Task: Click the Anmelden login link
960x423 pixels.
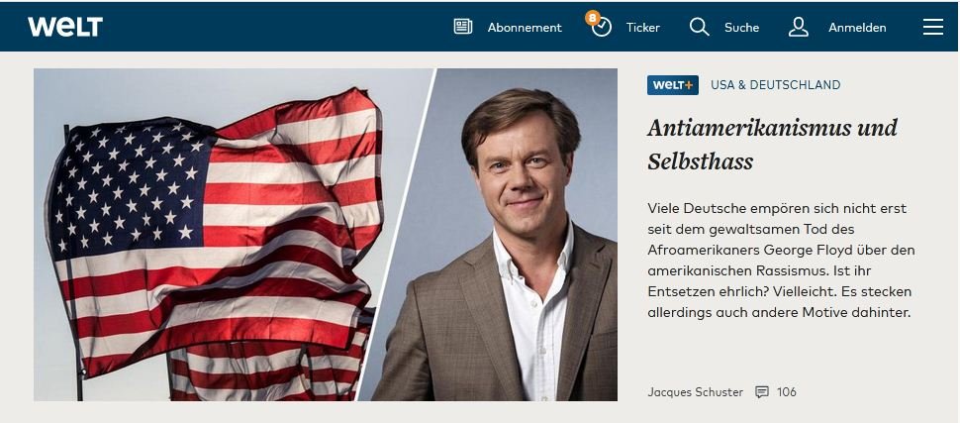Action: click(x=857, y=28)
